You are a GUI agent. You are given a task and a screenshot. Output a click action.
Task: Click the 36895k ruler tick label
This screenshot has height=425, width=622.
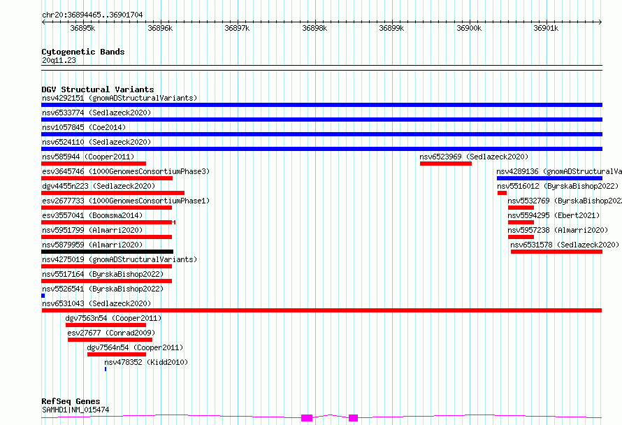[x=82, y=28]
